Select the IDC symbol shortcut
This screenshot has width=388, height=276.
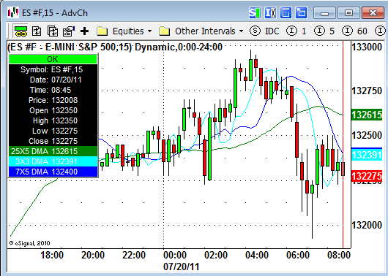coord(264,31)
